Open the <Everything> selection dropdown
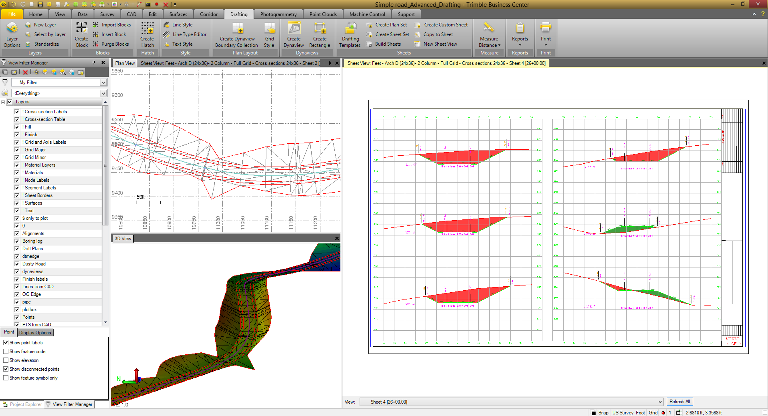 (x=103, y=93)
